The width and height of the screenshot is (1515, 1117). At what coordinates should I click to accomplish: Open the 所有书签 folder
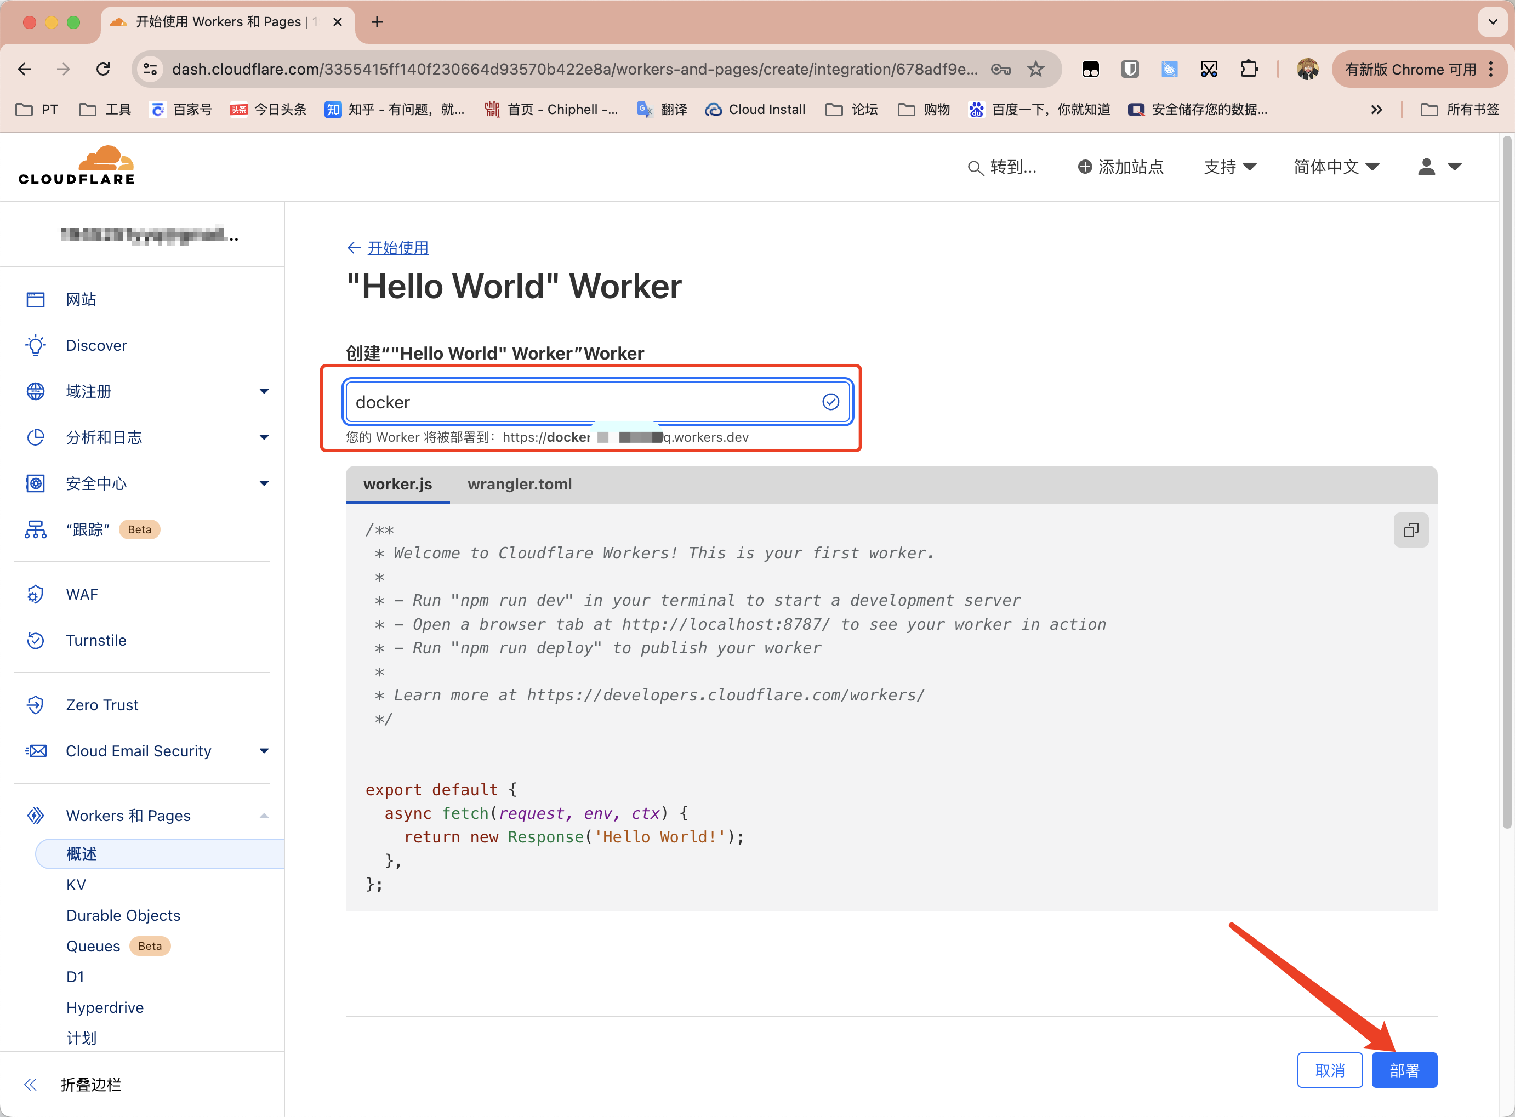tap(1460, 110)
